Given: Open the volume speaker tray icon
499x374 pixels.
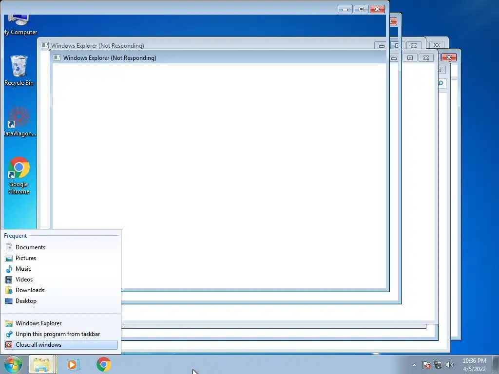Looking at the screenshot, I should (450, 365).
